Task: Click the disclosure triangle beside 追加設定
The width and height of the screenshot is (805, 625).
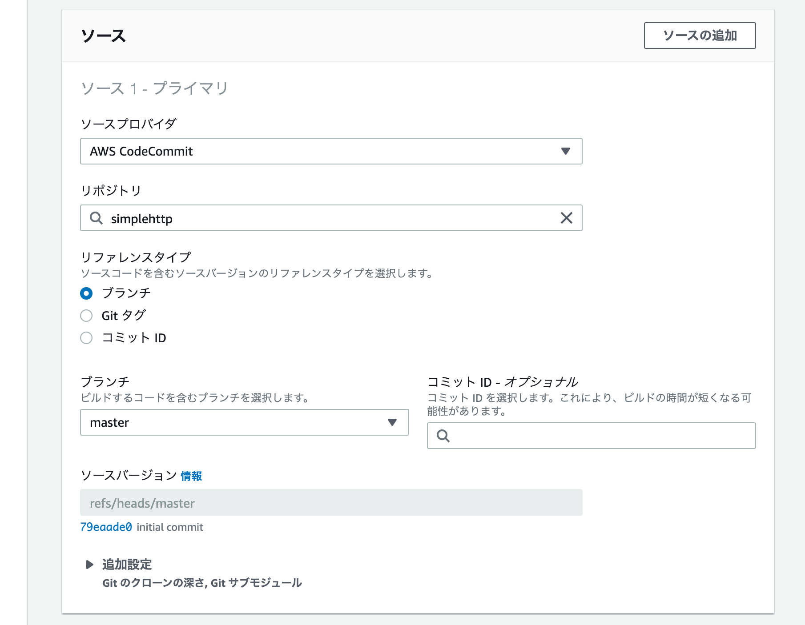Action: pos(89,564)
